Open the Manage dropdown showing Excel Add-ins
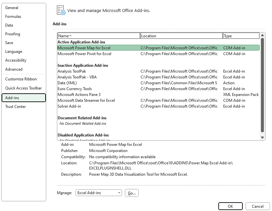The width and height of the screenshot is (272, 211). (99, 193)
